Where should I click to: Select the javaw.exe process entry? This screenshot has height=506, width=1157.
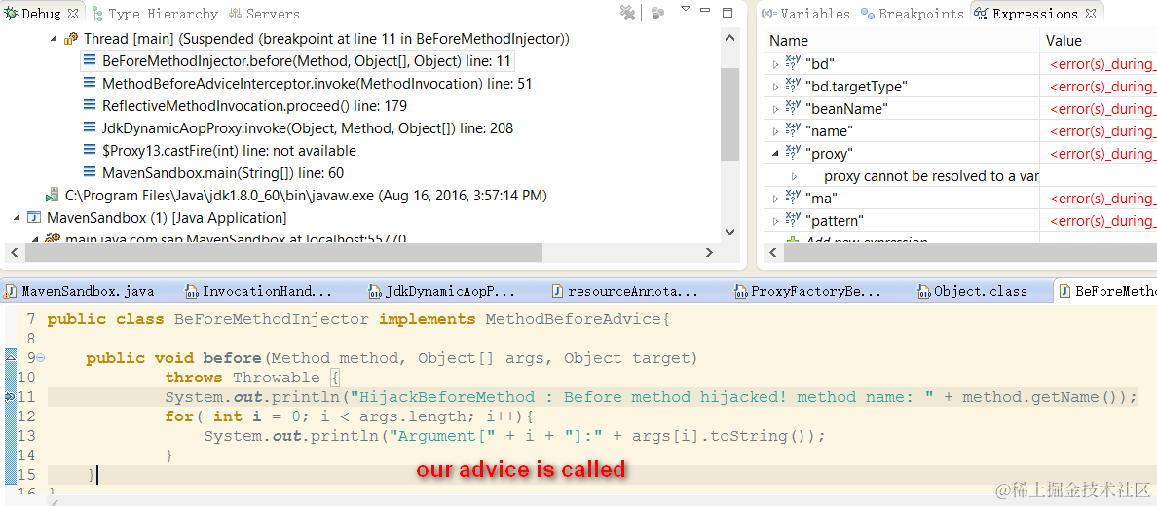pyautogui.click(x=295, y=196)
